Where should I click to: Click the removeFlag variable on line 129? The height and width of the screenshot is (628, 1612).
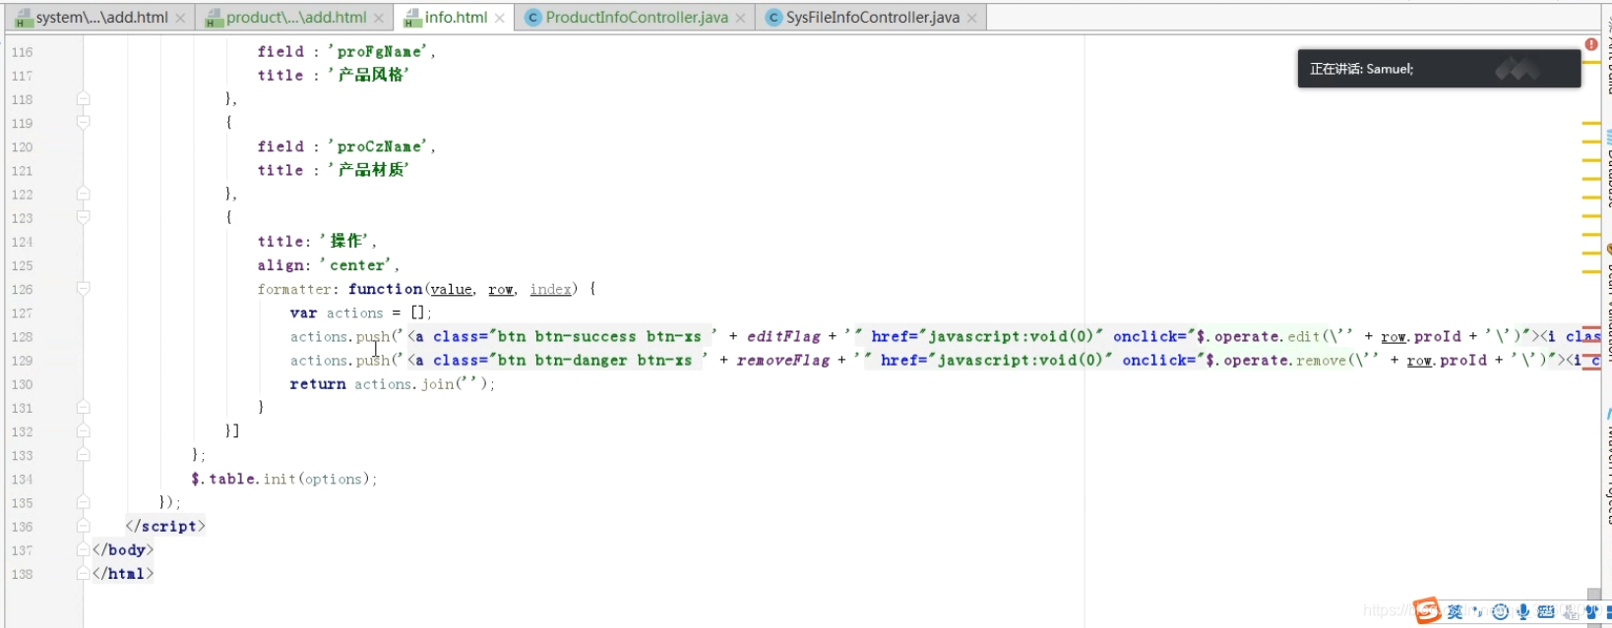[783, 361]
